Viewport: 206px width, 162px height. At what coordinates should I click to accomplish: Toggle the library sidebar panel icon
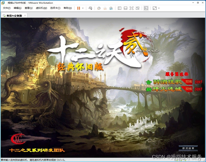pyautogui.click(x=119, y=8)
